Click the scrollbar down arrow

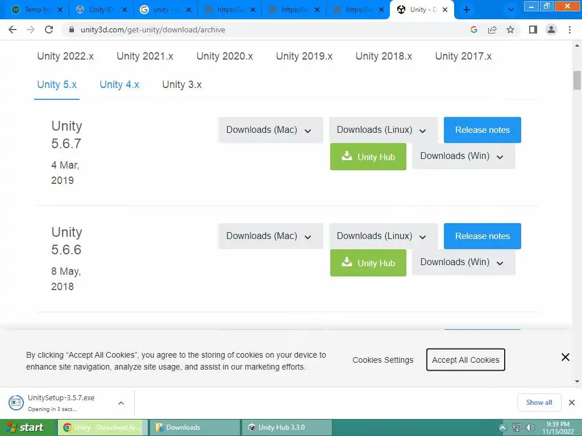point(577,381)
